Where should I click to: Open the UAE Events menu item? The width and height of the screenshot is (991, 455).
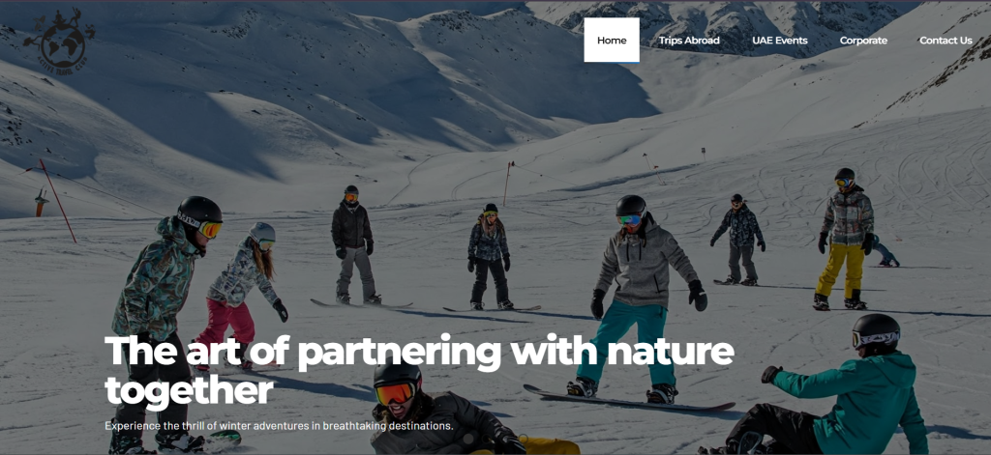pyautogui.click(x=779, y=41)
